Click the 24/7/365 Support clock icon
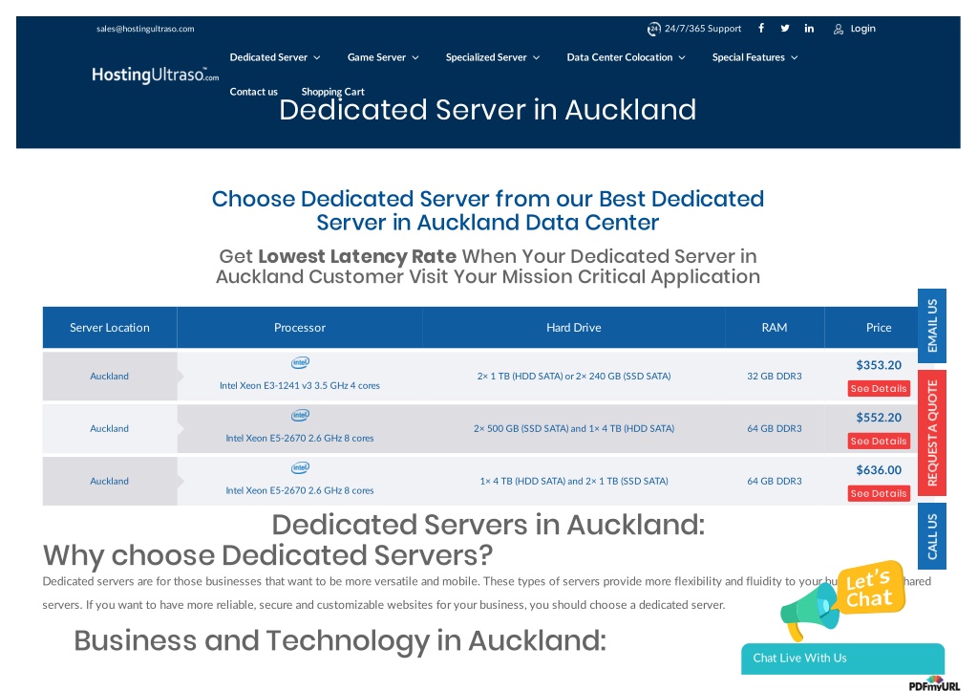 (x=653, y=29)
